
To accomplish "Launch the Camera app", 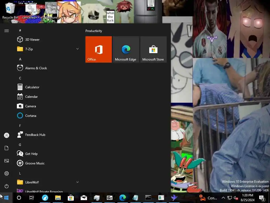I will 48,106.
